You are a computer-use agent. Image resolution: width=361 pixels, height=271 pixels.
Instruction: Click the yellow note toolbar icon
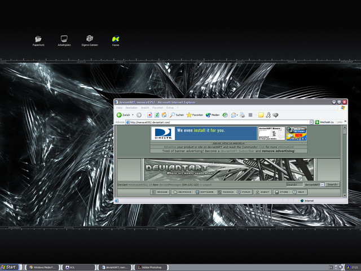(261, 115)
